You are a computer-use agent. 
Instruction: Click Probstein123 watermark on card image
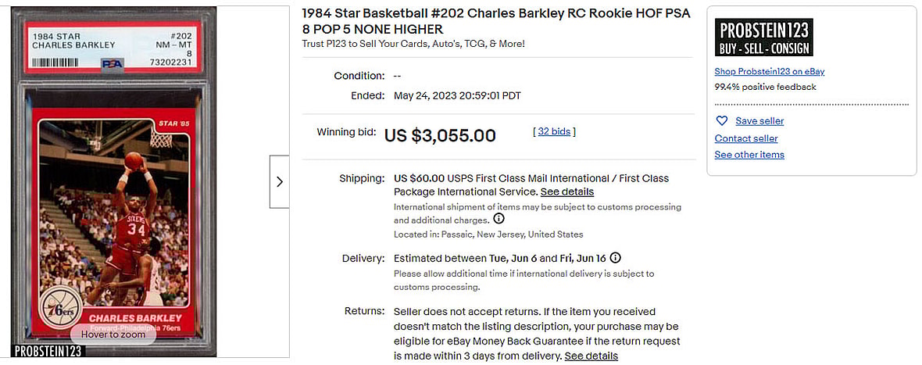coord(48,352)
